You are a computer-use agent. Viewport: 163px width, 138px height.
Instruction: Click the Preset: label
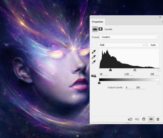tap(96, 37)
